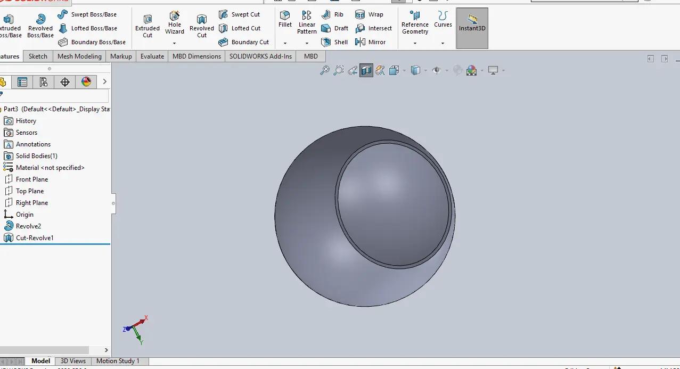
Task: Open the View Orientation dropdown arrow
Action: (x=404, y=70)
